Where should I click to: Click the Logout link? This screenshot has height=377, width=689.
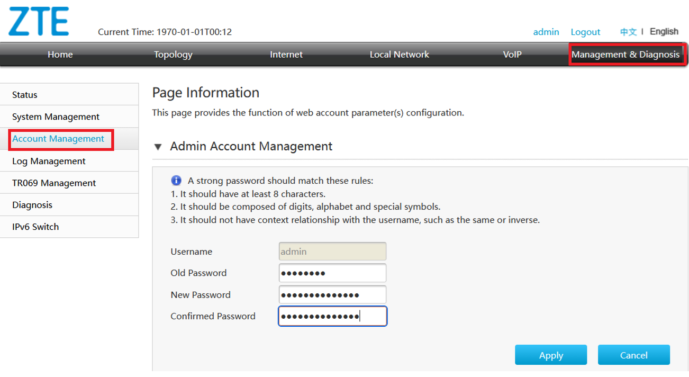point(585,32)
